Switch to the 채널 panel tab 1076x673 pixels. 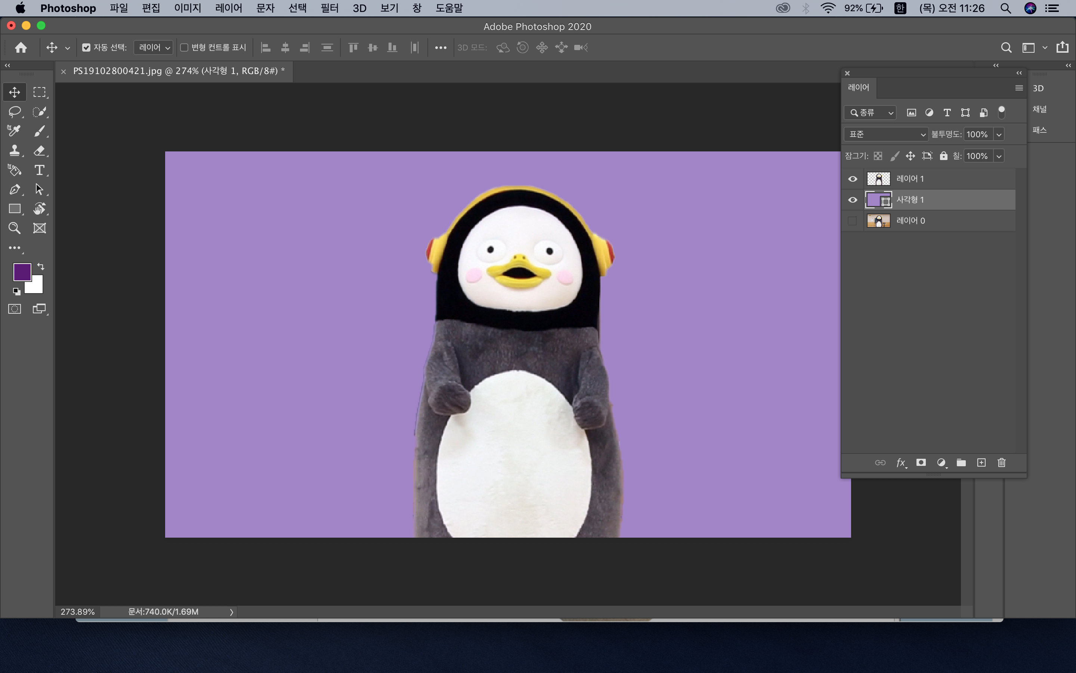pos(1039,109)
